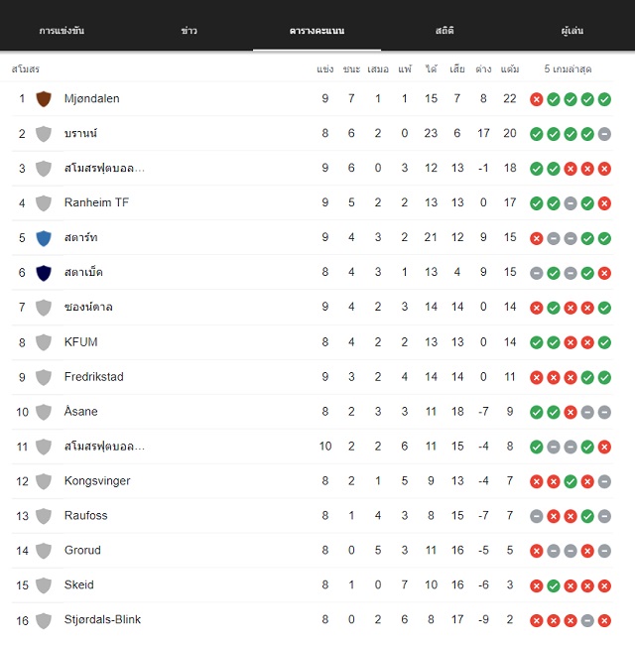The width and height of the screenshot is (635, 645).
Task: Click Kongsvinger's green win icon in form column
Action: click(x=571, y=481)
